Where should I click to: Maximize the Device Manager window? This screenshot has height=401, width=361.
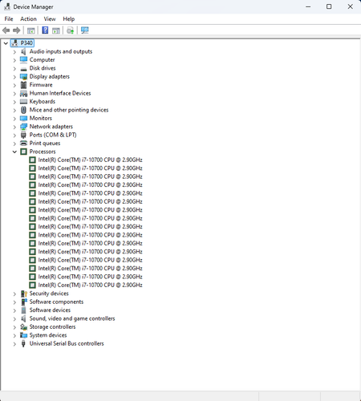click(329, 6)
